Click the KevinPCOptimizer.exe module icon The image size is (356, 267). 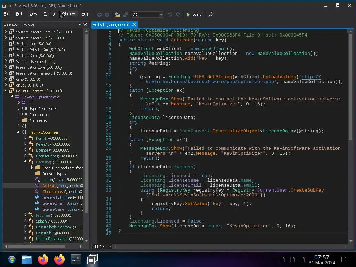(x=17, y=97)
